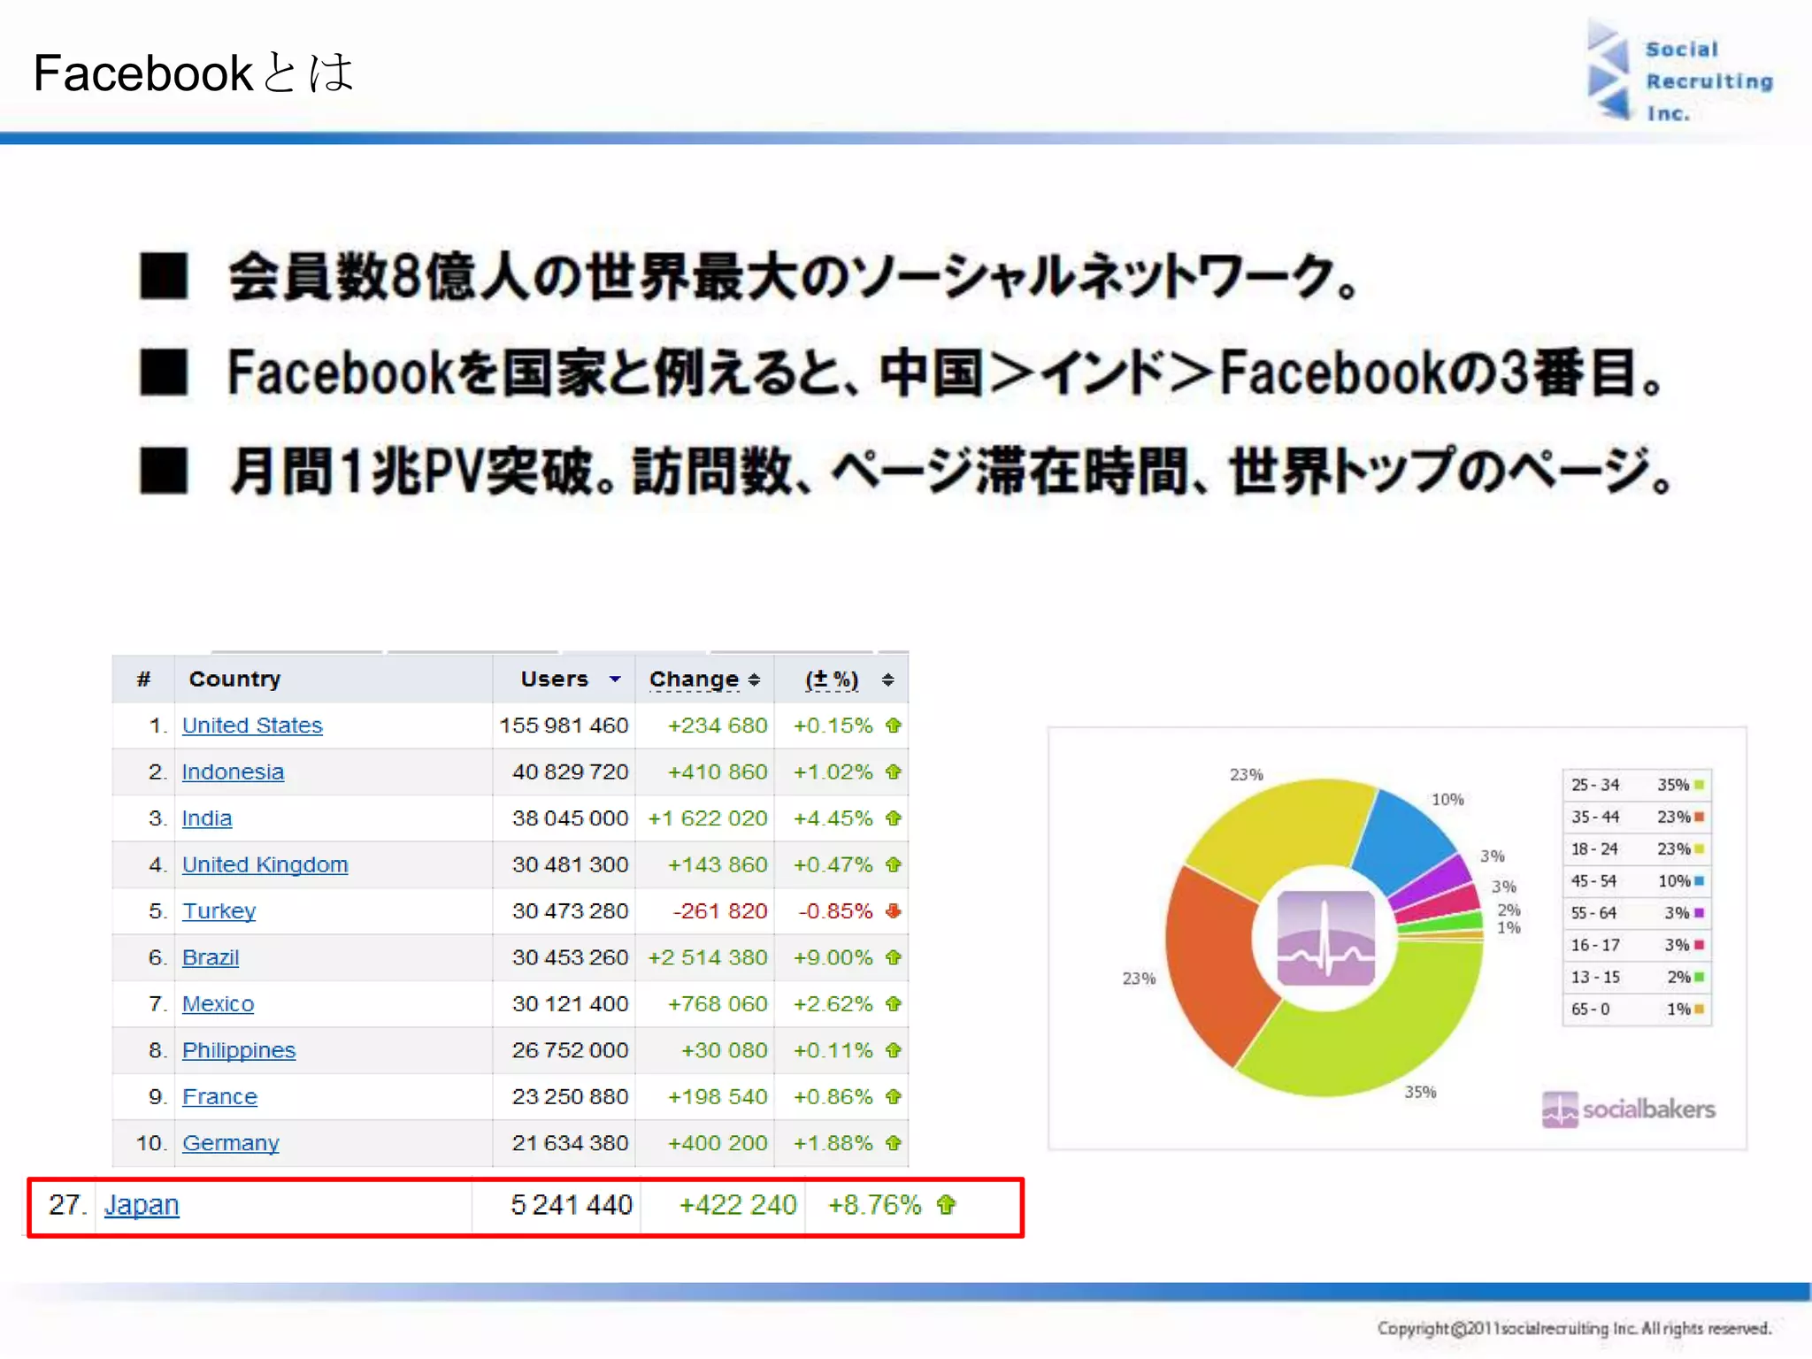Screen dimensions: 1812x1359
Task: Click green up arrow in Germany row
Action: coord(894,1143)
